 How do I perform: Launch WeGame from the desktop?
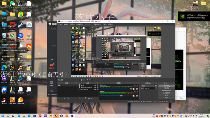[12, 69]
